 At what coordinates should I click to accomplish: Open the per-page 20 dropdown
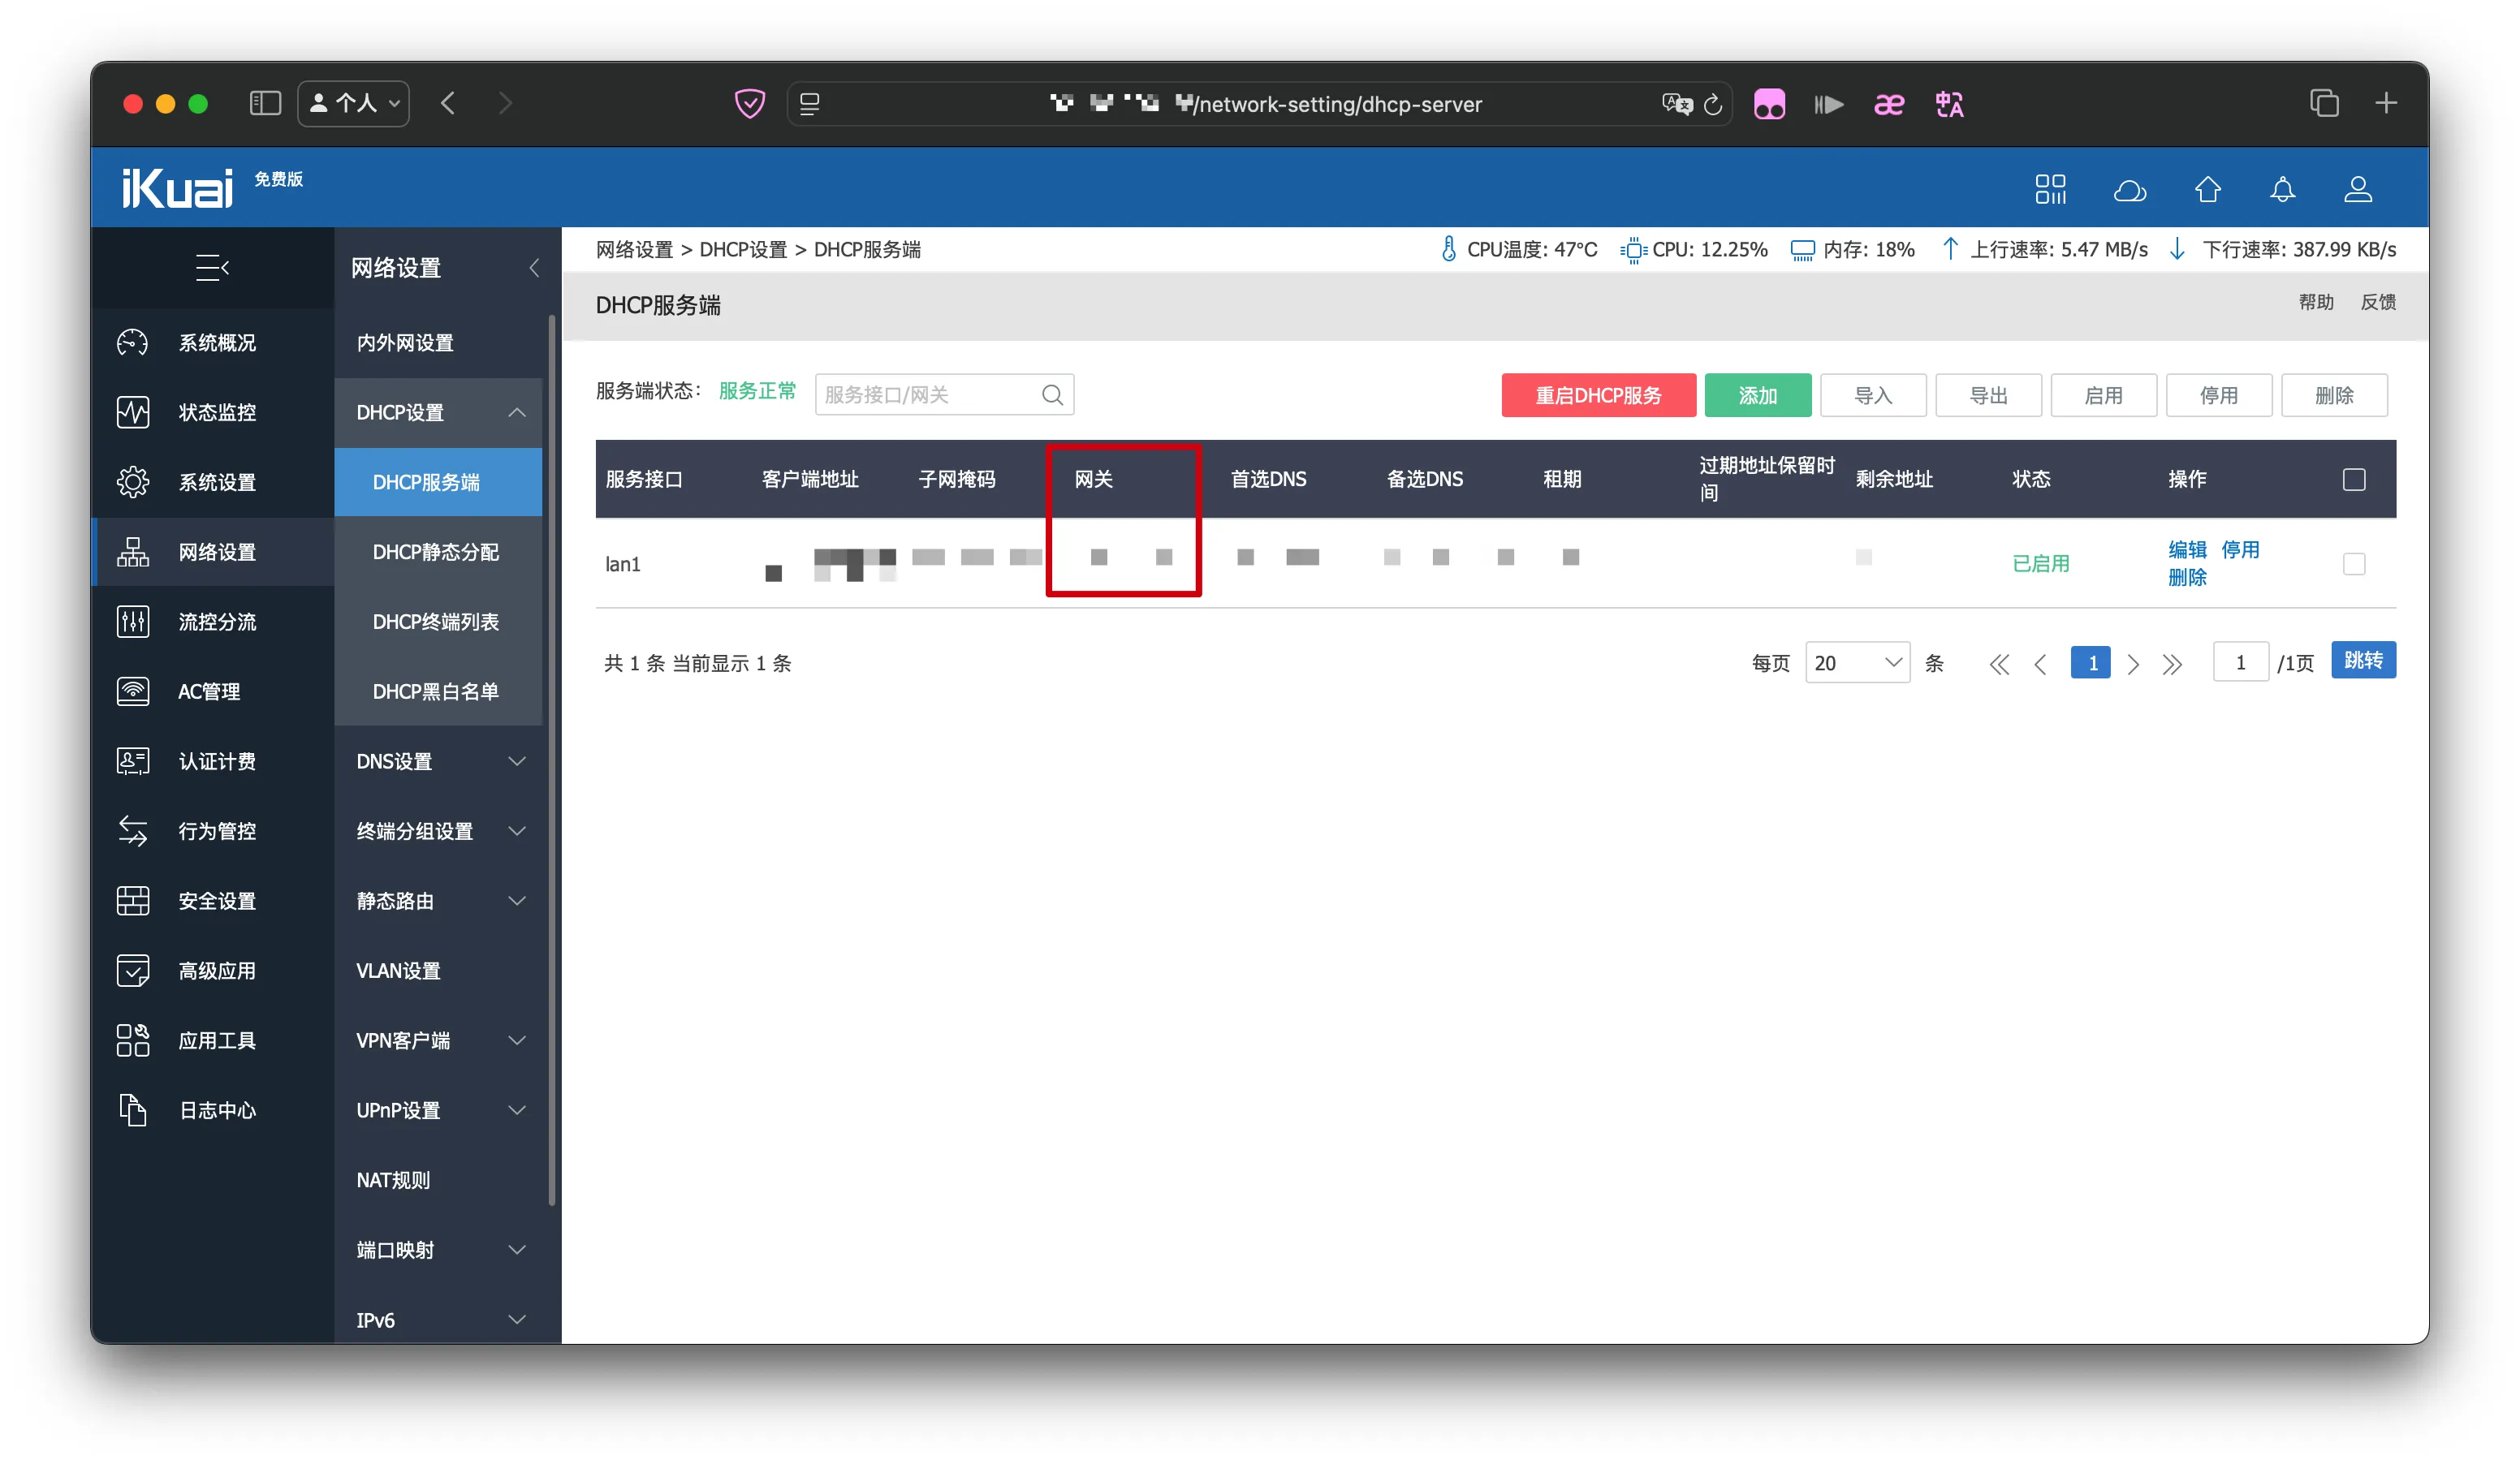pyautogui.click(x=1857, y=664)
